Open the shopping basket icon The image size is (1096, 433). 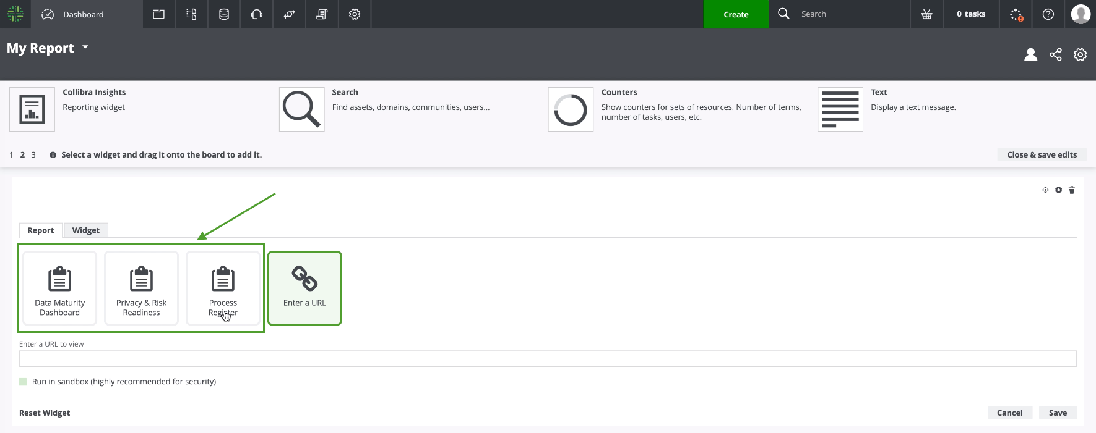pyautogui.click(x=926, y=14)
